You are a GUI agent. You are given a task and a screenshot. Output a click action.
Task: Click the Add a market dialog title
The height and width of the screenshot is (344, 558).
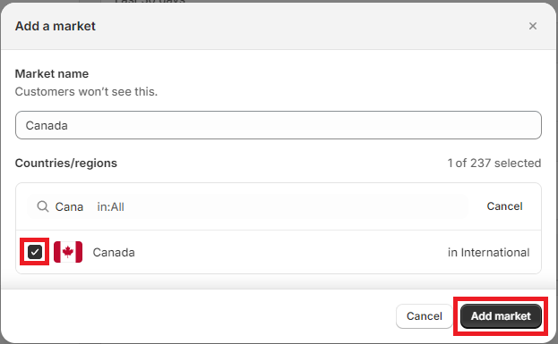point(56,26)
